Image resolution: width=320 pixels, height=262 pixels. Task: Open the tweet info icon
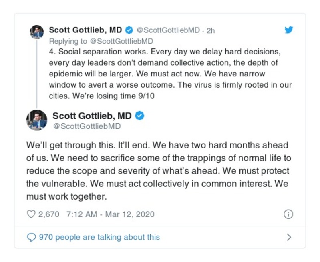point(288,214)
